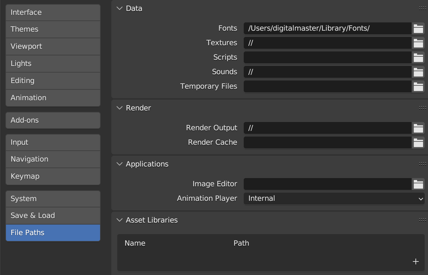The image size is (428, 275).
Task: Open the folder browser for Fonts path
Action: pos(418,28)
